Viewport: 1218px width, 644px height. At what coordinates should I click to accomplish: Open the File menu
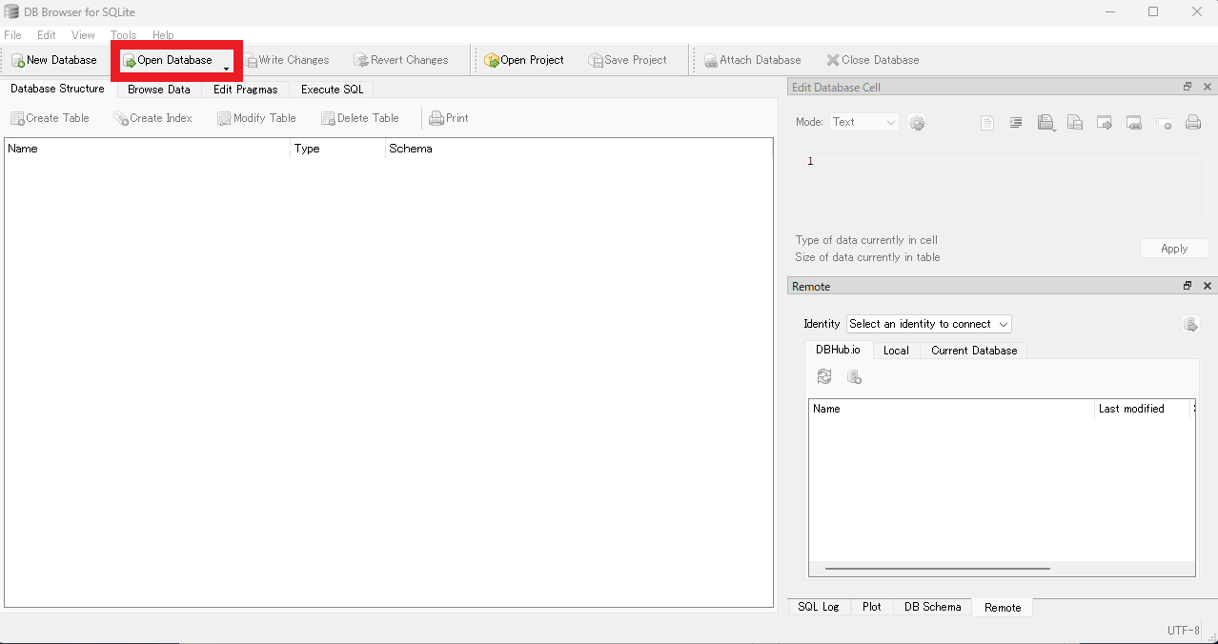pyautogui.click(x=12, y=35)
